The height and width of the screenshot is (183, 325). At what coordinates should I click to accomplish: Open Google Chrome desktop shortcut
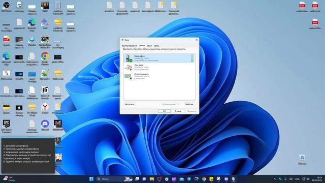click(45, 58)
